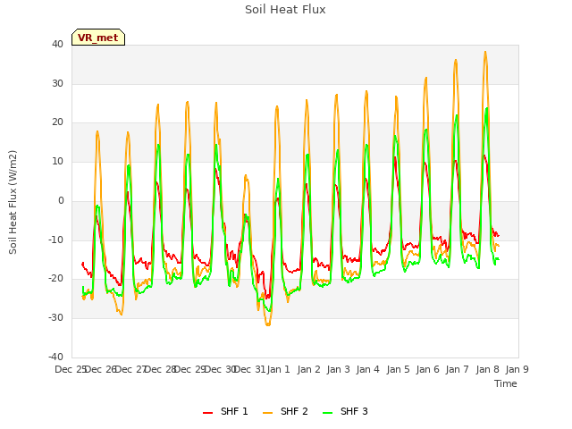This screenshot has width=572, height=429.
Task: Click the Jan 2 x-axis tick label
Action: pos(308,369)
